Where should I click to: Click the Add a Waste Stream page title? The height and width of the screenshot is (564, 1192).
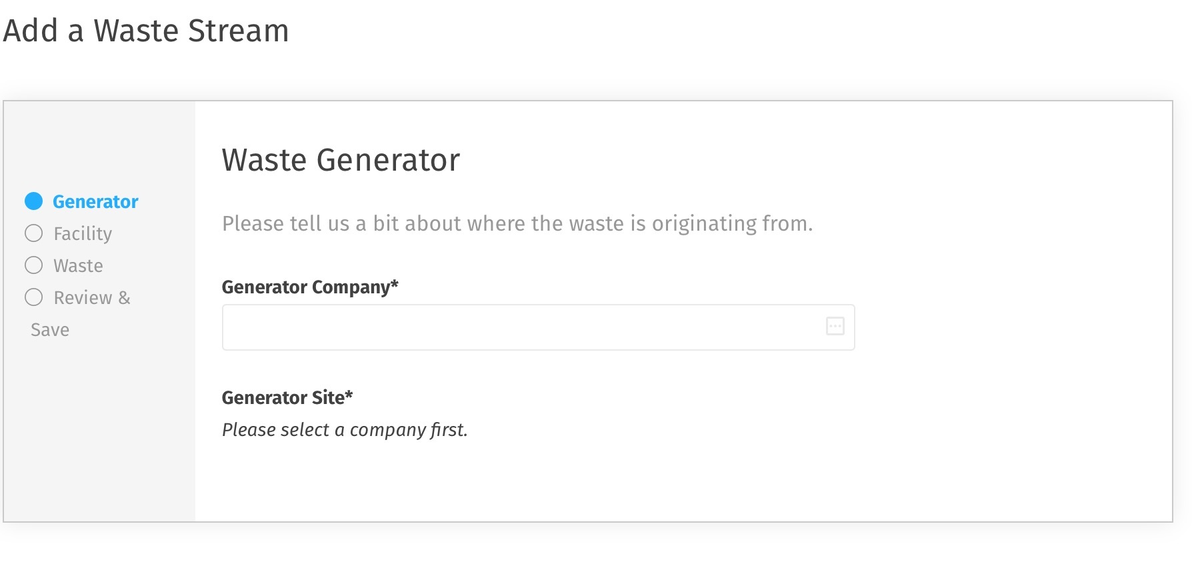(x=146, y=31)
